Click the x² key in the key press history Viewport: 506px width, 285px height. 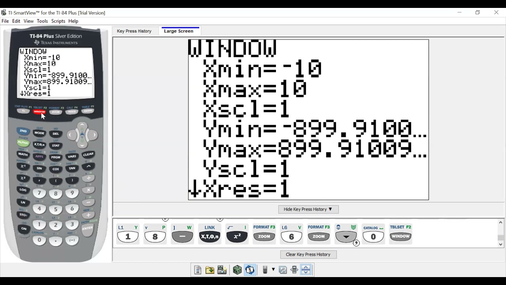coord(237,237)
